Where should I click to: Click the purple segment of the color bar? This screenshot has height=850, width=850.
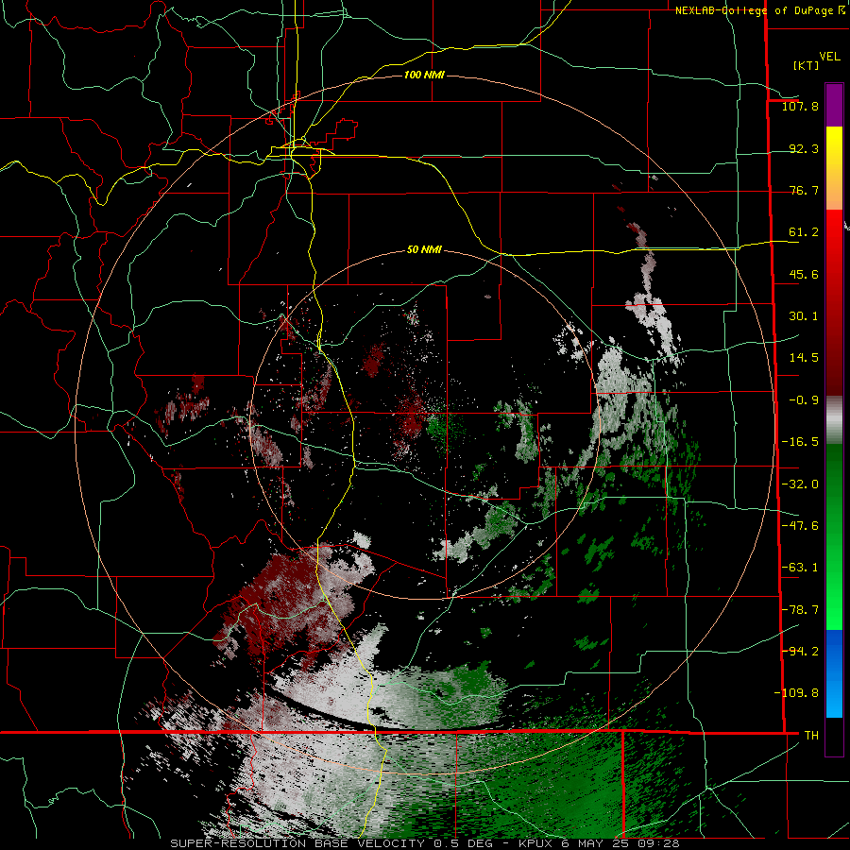pos(834,106)
